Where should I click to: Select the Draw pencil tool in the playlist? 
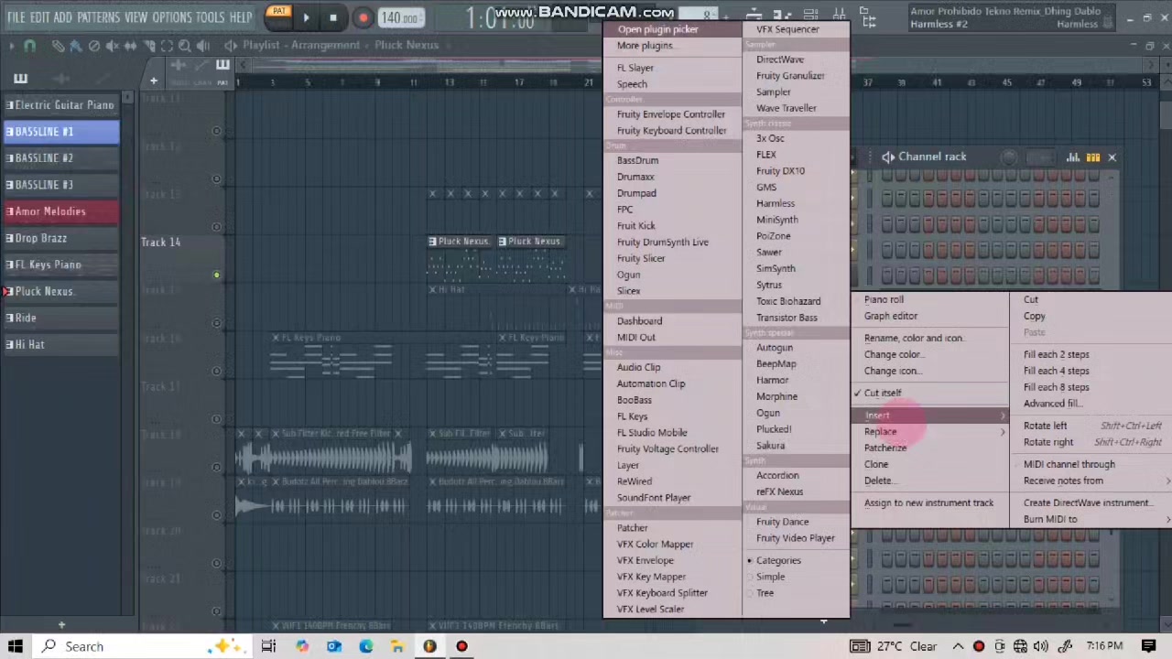[x=58, y=46]
